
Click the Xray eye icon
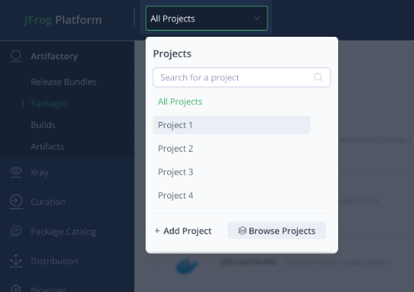click(x=16, y=172)
